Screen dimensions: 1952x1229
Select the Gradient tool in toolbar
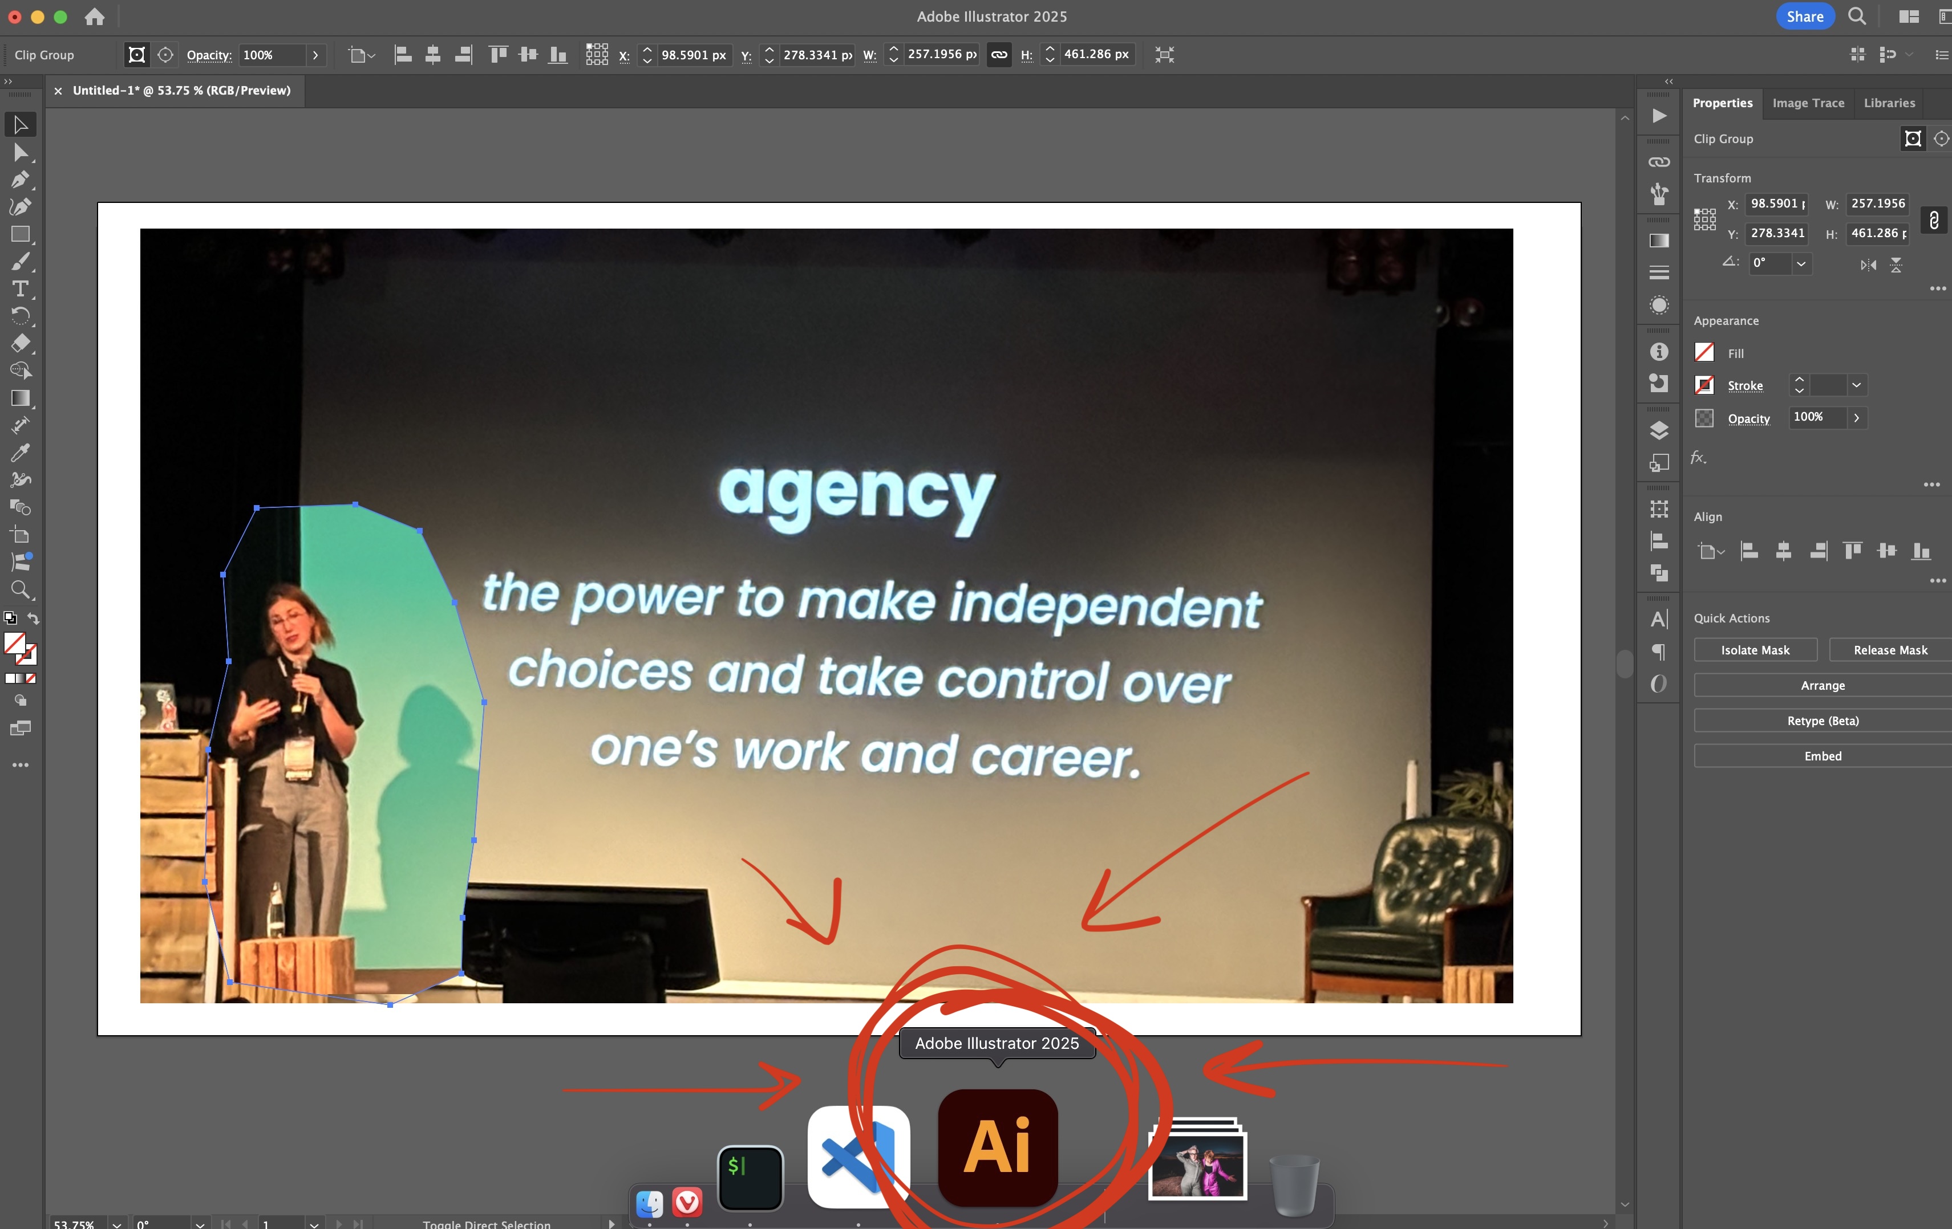click(x=21, y=398)
